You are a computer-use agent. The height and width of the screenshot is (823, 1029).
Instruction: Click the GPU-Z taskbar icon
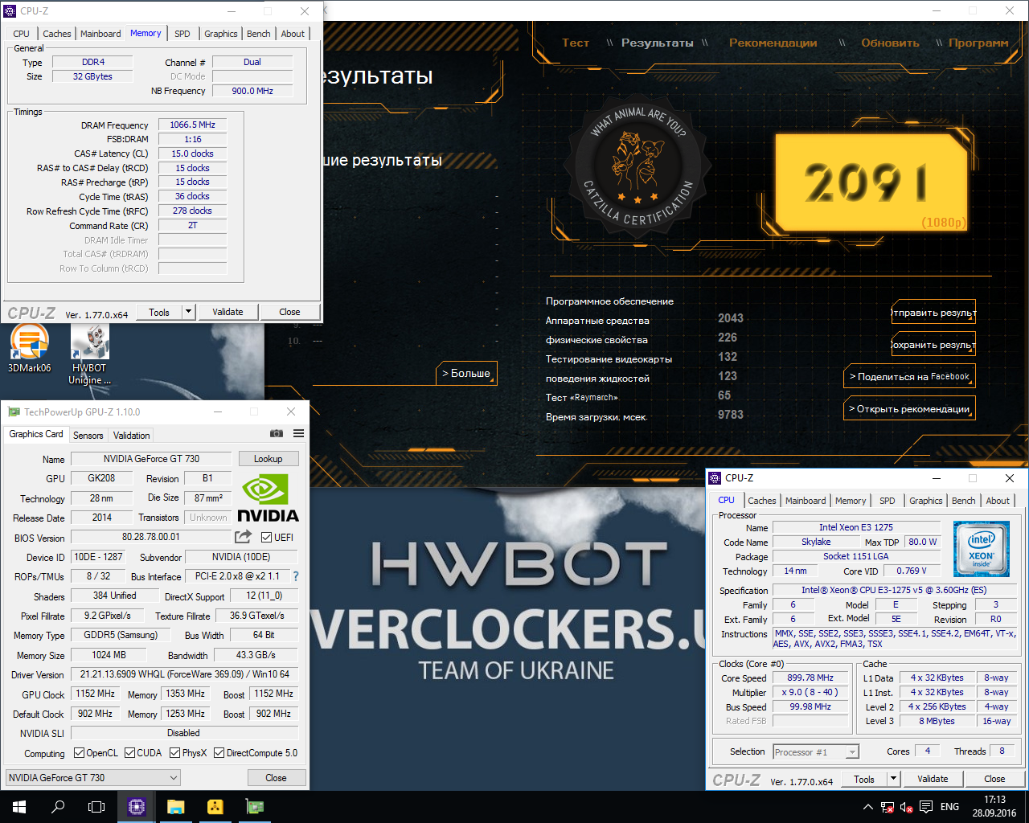point(254,807)
